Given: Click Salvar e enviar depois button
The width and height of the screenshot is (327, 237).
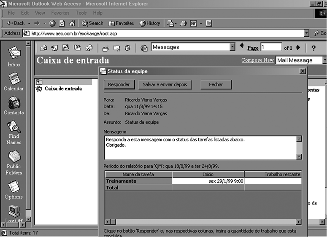Looking at the screenshot, I should click(165, 85).
